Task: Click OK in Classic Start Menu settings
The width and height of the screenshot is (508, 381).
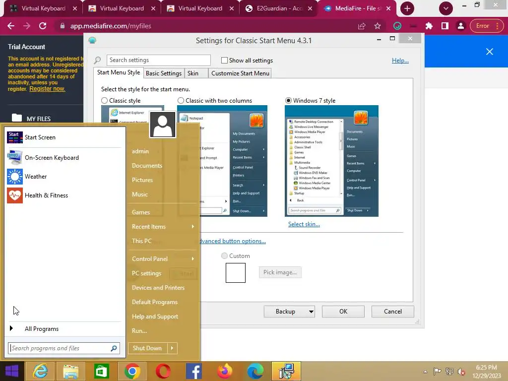Action: click(343, 312)
